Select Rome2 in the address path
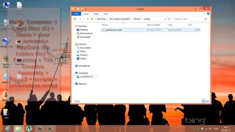235x132 pixels. [x=137, y=19]
